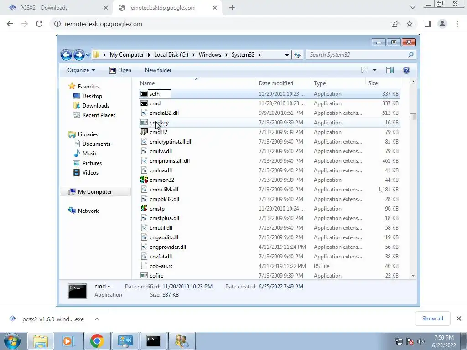Click the file list scroll down arrow
The width and height of the screenshot is (467, 350).
pos(413,276)
